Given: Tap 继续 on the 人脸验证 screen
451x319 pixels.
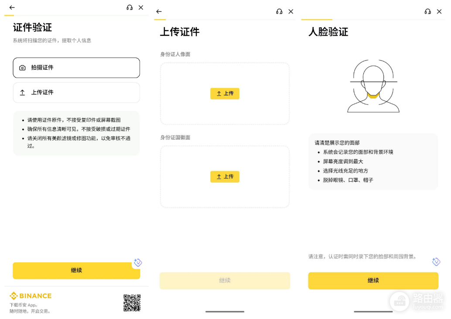Looking at the screenshot, I should [x=373, y=281].
